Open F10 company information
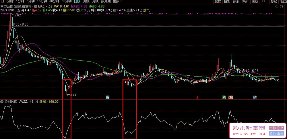 point(264,1)
